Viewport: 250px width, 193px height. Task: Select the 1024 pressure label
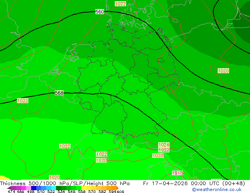pyautogui.click(x=164, y=145)
